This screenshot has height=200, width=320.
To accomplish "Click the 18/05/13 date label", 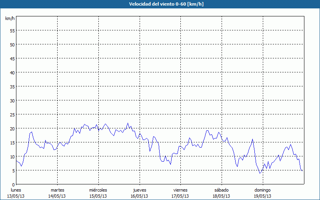I will [x=221, y=196].
